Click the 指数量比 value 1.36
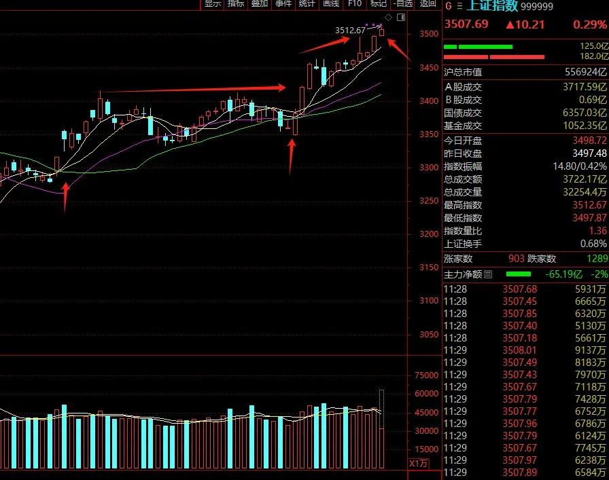The width and height of the screenshot is (609, 480). click(x=597, y=231)
